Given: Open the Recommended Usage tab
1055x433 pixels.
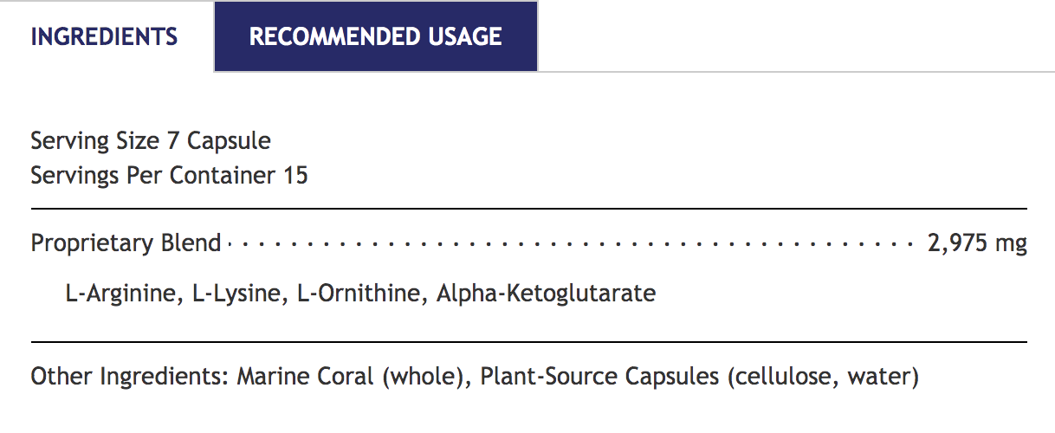Looking at the screenshot, I should click(375, 36).
